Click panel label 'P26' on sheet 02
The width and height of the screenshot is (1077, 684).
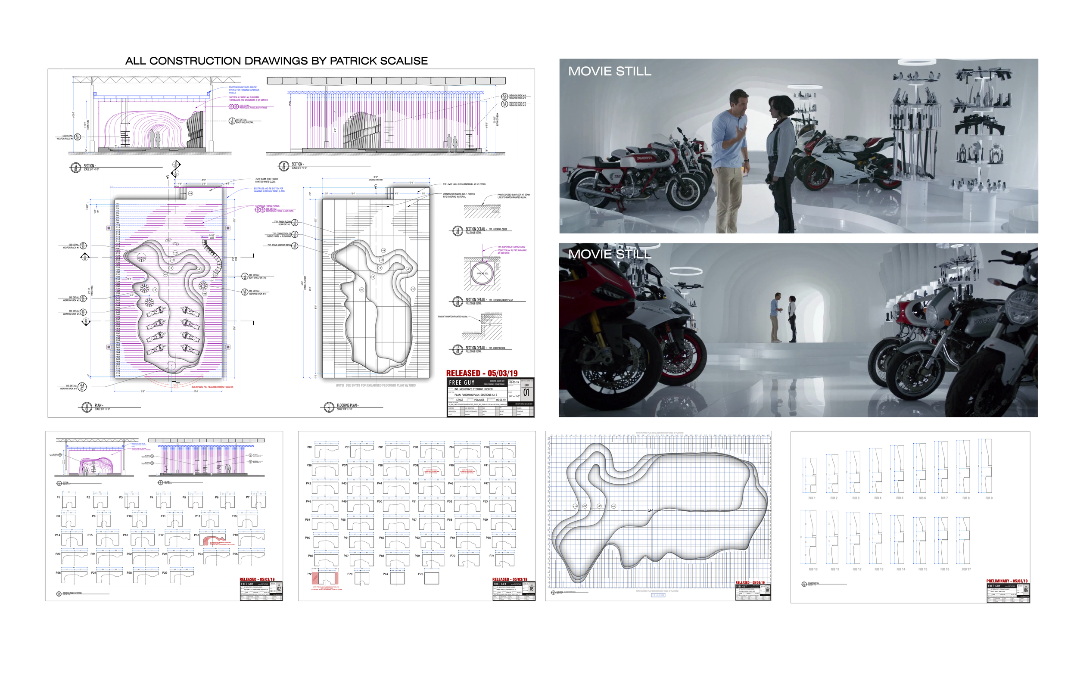pyautogui.click(x=58, y=573)
